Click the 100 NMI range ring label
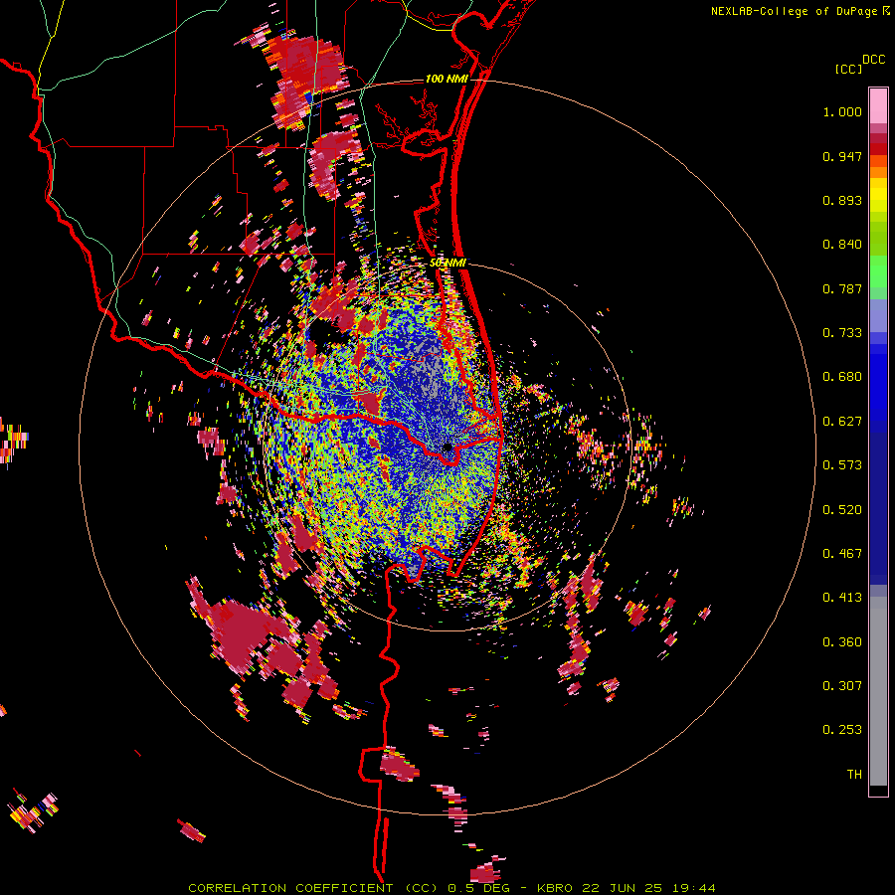The height and width of the screenshot is (895, 895). point(447,79)
